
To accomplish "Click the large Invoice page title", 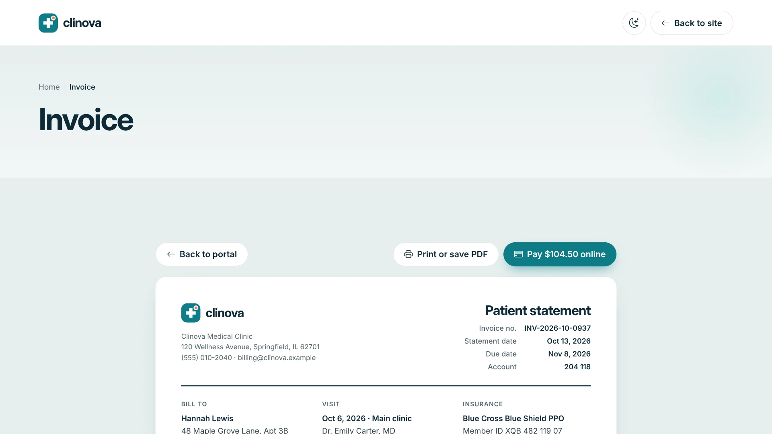I will (x=86, y=120).
